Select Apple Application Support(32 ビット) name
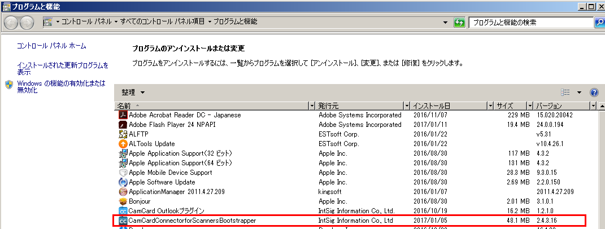The image size is (605, 229). 181,153
